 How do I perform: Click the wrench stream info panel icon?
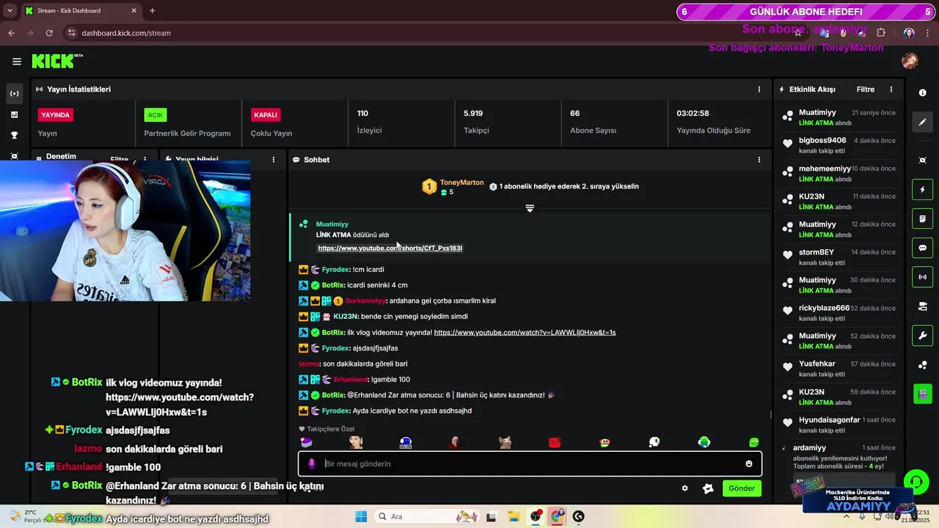pos(923,336)
